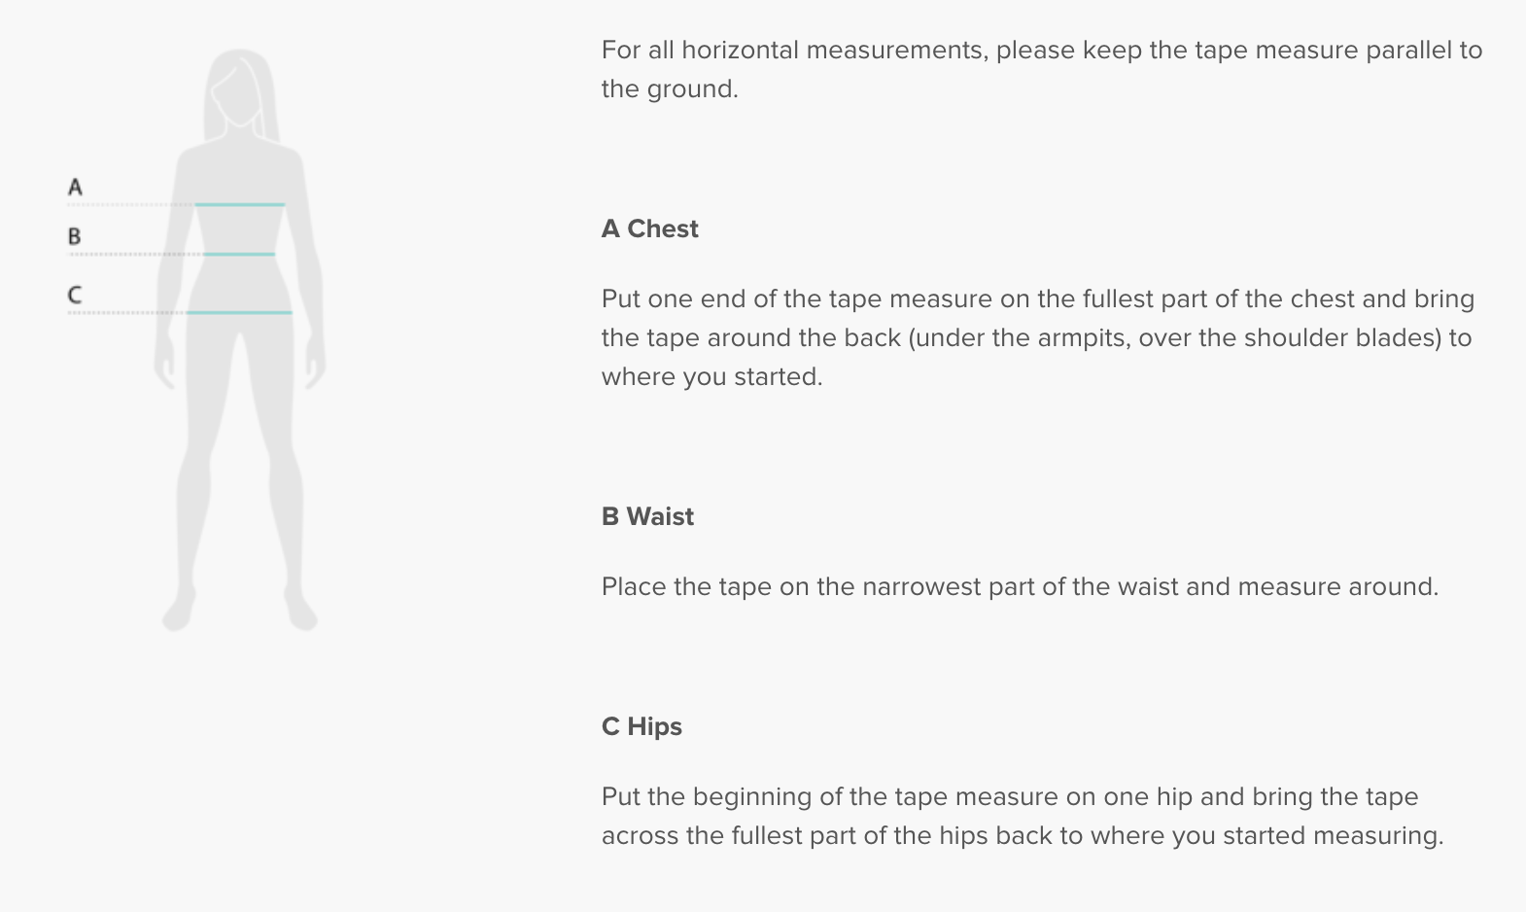Viewport: 1526px width, 912px height.
Task: Click the "B Waist" heading
Action: pyautogui.click(x=647, y=516)
